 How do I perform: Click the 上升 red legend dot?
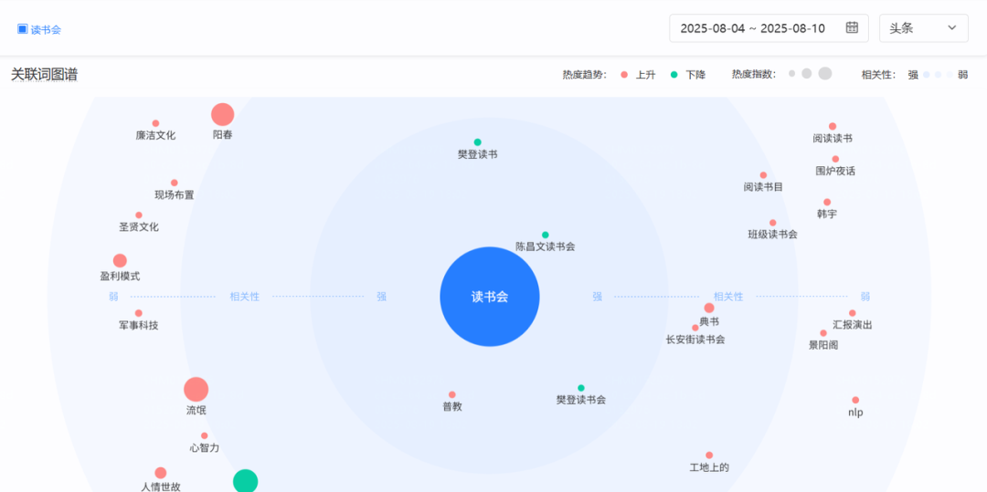click(x=624, y=75)
